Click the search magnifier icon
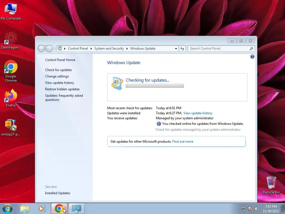Screen dimensions: 285x214 pyautogui.click(x=251, y=48)
